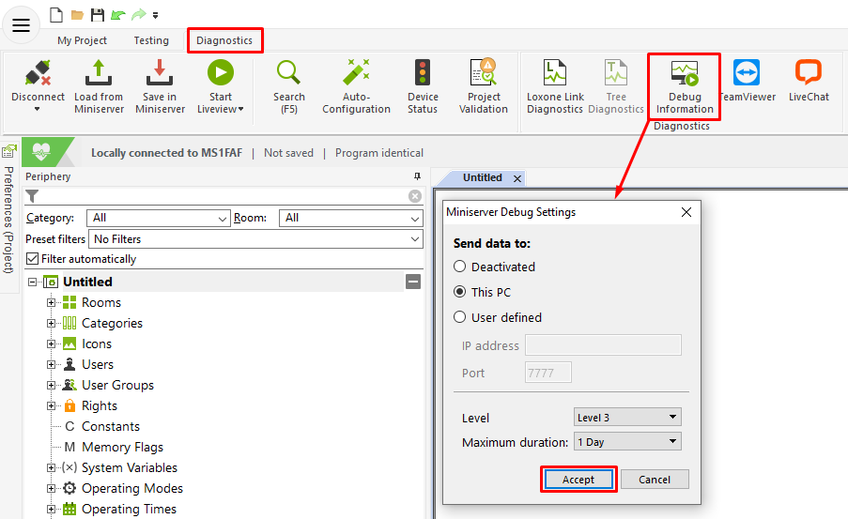Click Cancel in Debug Settings dialog
Screen dimensions: 848x519
(655, 480)
